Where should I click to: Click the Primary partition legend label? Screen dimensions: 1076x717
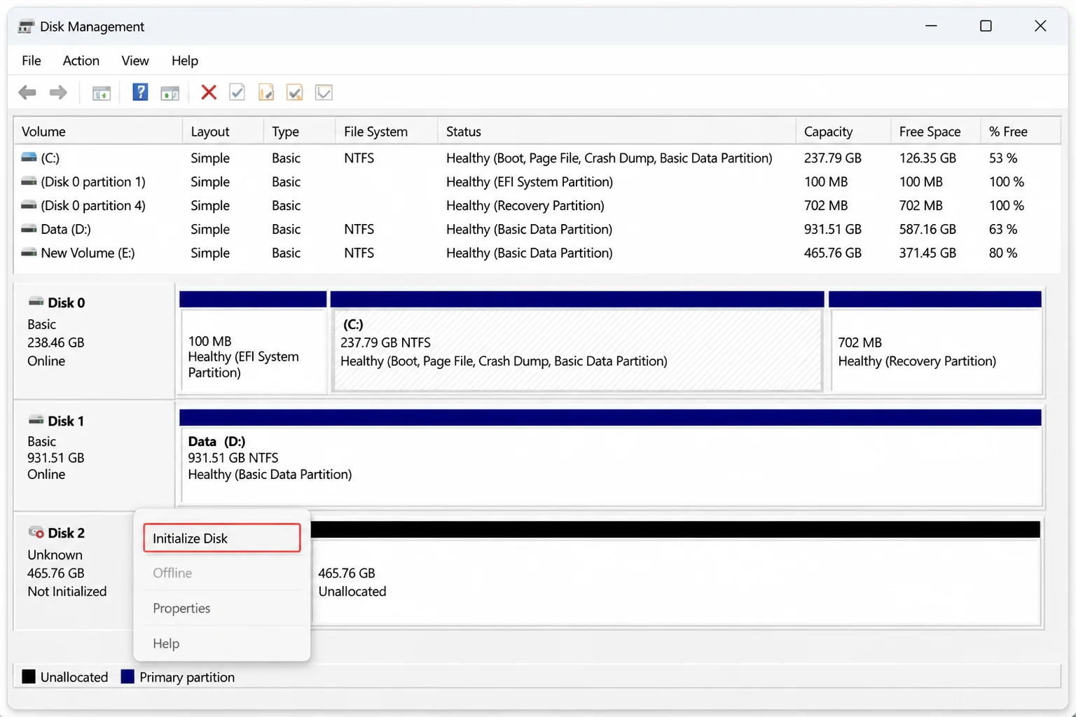[x=187, y=677]
